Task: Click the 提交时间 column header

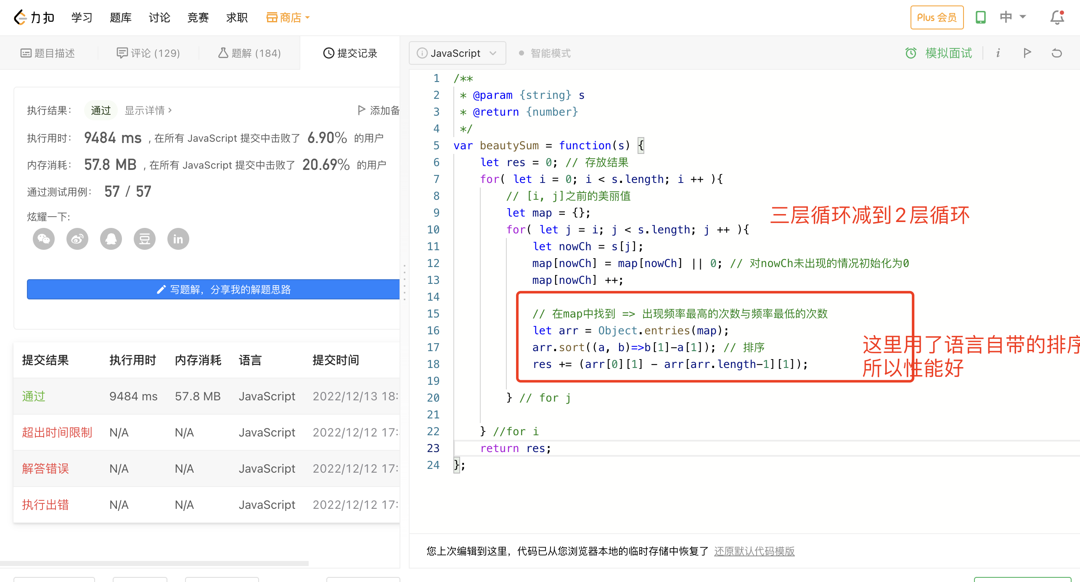Action: coord(336,360)
